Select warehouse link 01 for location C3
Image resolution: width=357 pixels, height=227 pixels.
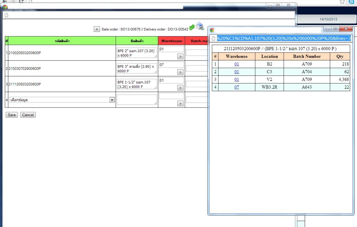[x=237, y=72]
